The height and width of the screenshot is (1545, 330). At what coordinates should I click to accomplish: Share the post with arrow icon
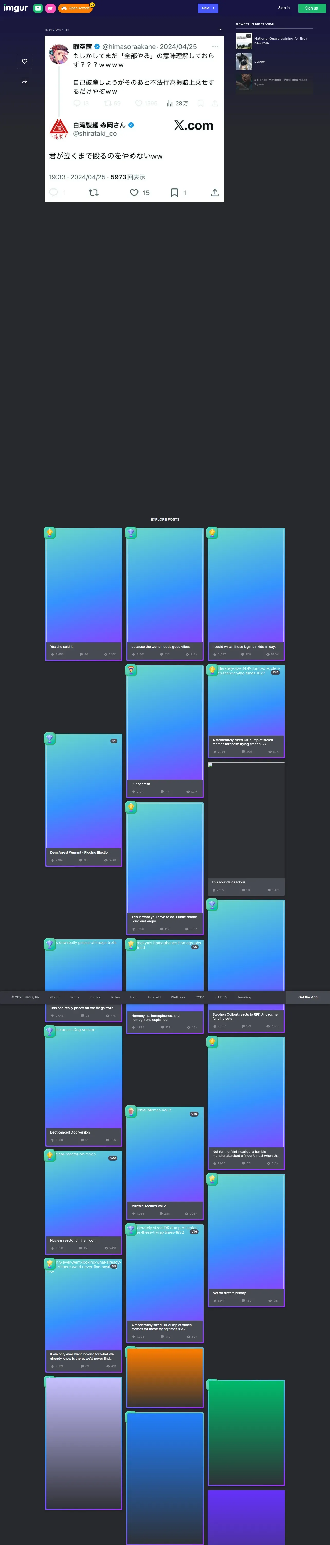(25, 82)
